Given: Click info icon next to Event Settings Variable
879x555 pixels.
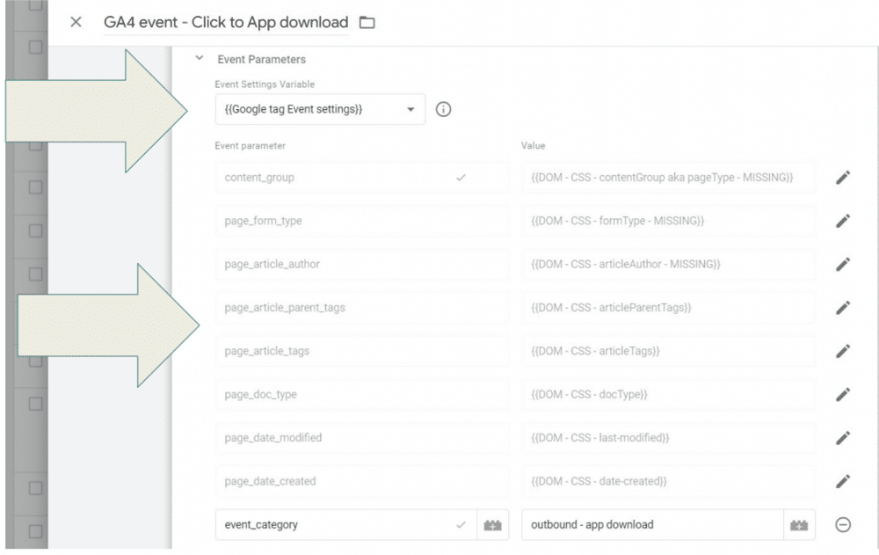Looking at the screenshot, I should click(x=444, y=110).
